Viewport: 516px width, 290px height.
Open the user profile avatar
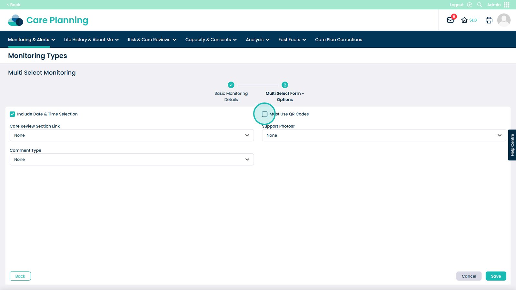point(503,20)
